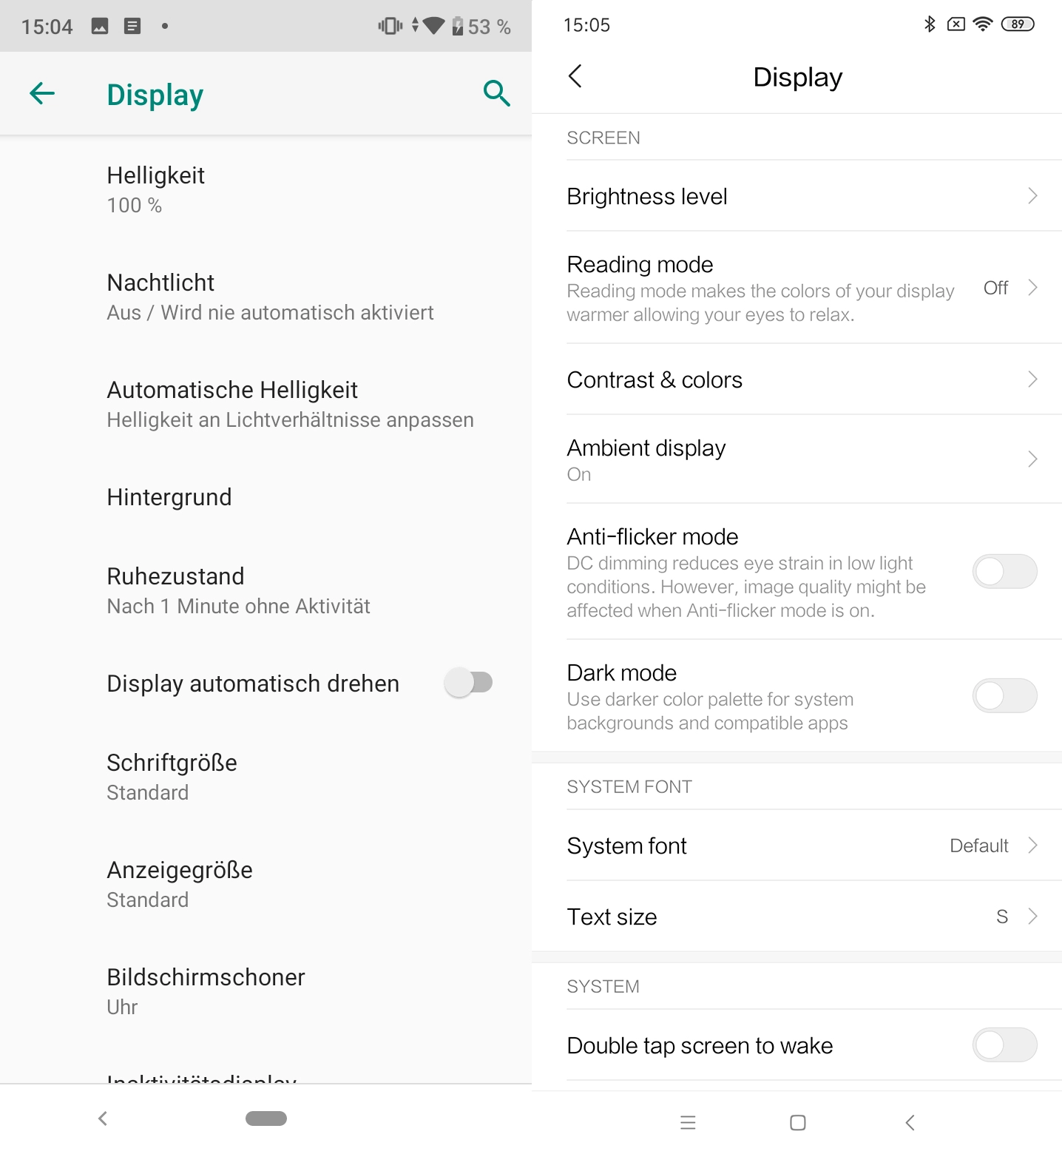The height and width of the screenshot is (1154, 1062).
Task: Enable Double tap screen to wake
Action: point(1004,1045)
